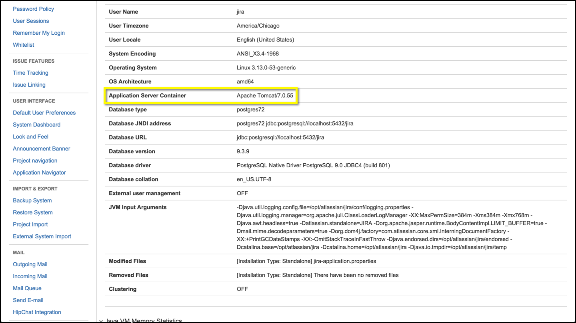Open User Sessions in the sidebar

point(31,21)
